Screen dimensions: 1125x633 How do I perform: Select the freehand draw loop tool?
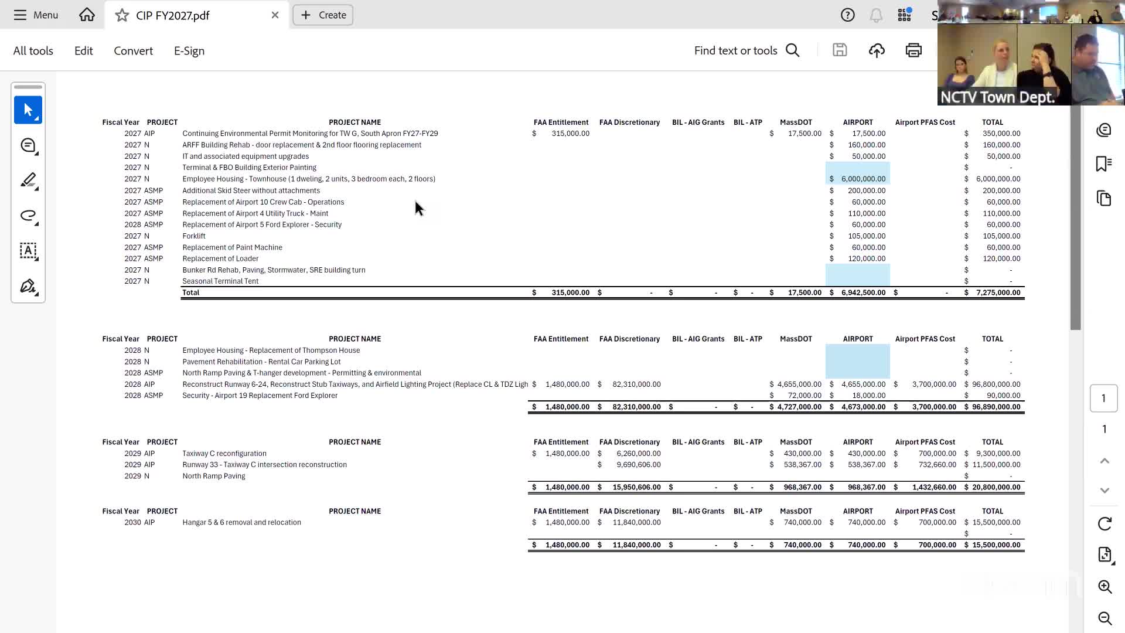(x=28, y=215)
